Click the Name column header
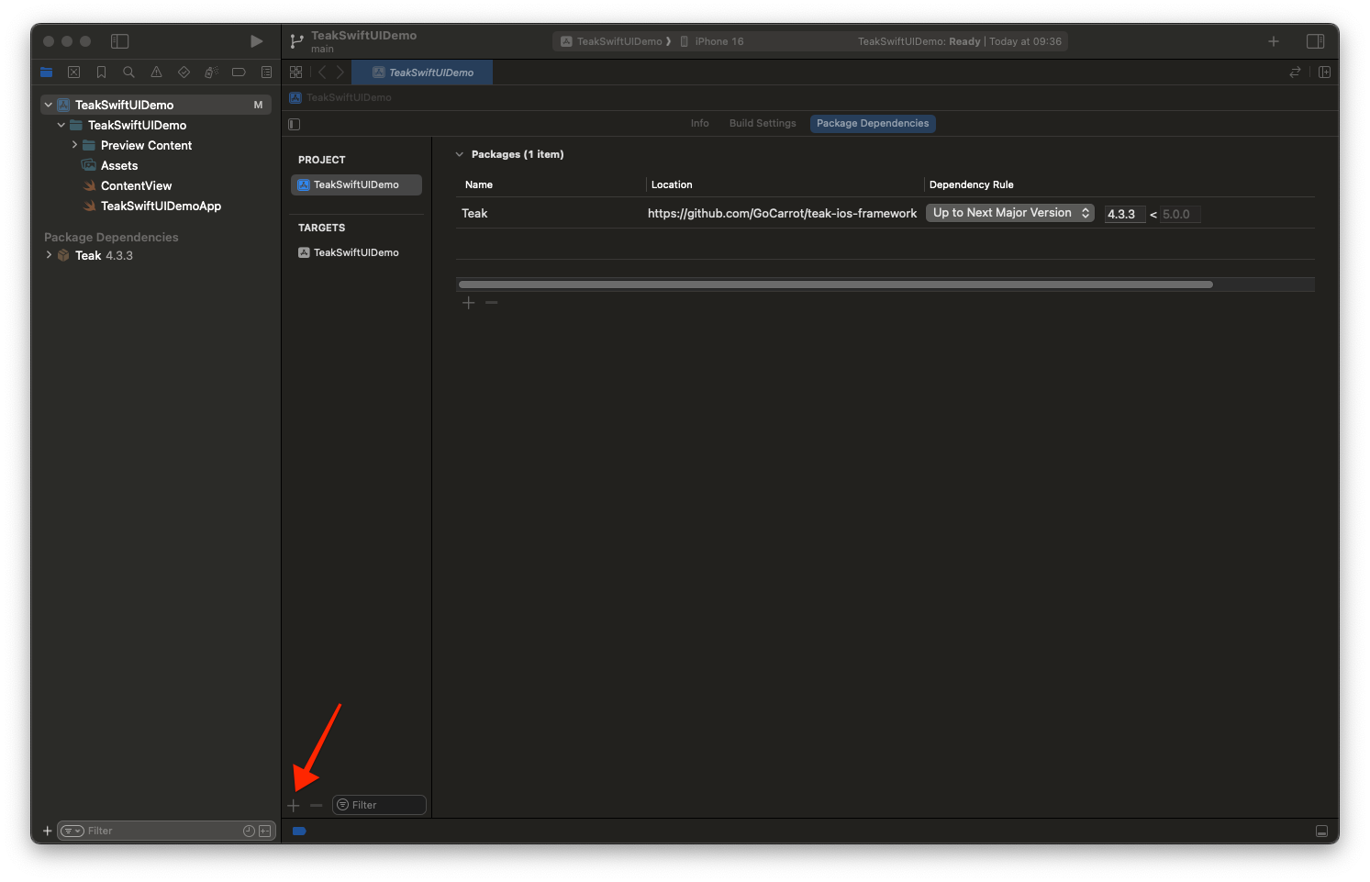Viewport: 1370px width, 882px height. pos(479,185)
